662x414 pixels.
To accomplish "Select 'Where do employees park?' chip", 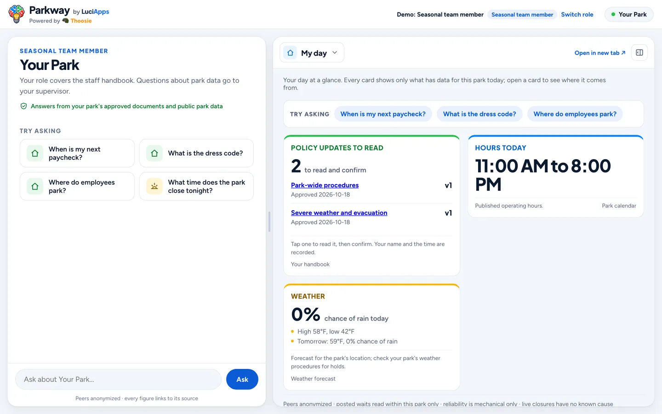I will click(575, 114).
